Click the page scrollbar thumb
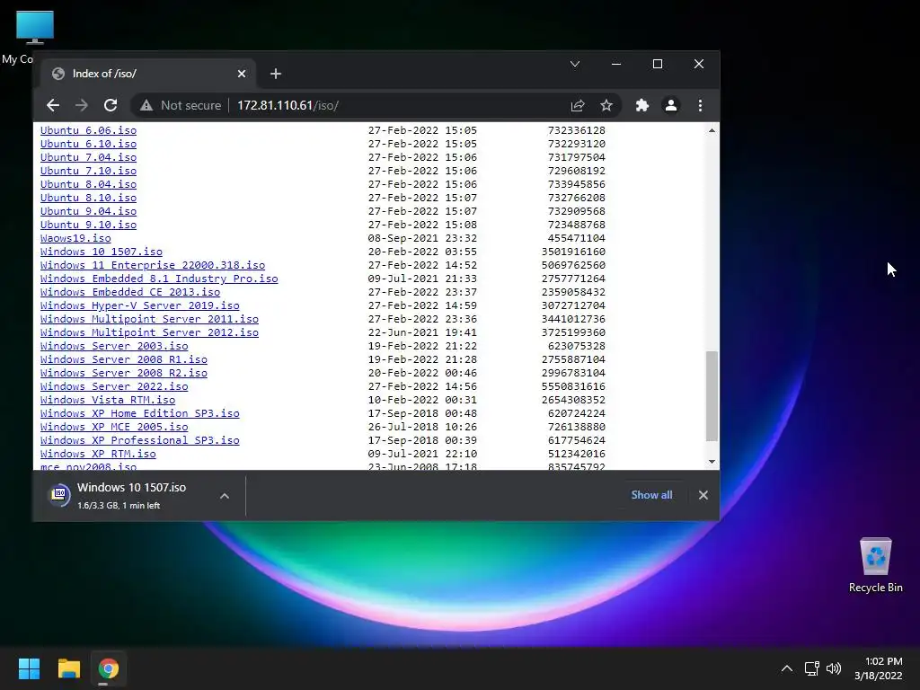Viewport: 920px width, 690px height. point(712,396)
